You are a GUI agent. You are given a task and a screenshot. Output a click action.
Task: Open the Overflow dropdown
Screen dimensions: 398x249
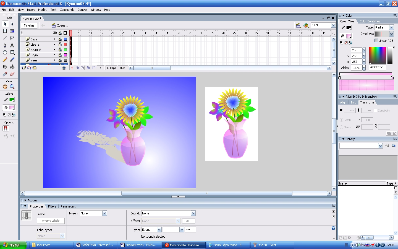(391, 34)
